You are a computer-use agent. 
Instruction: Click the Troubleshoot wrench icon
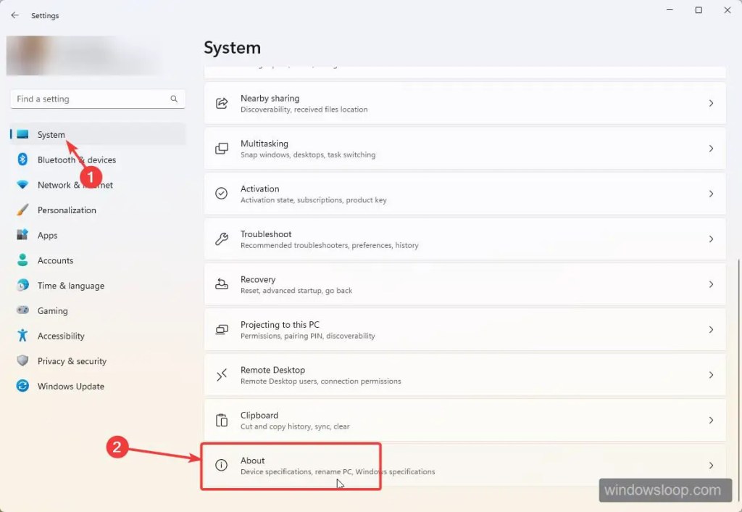pos(222,239)
